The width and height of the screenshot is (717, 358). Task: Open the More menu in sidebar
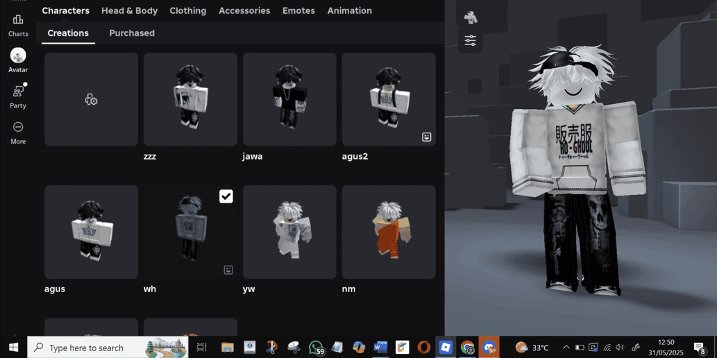click(x=18, y=133)
